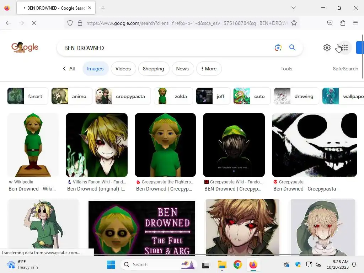Image resolution: width=364 pixels, height=273 pixels.
Task: Filter images by the drawing chip
Action: [x=296, y=96]
